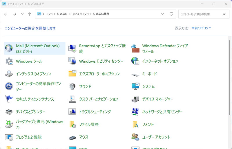The image size is (232, 149).
Task: Click the インターネット オプション link text
Action: pyautogui.click(x=160, y=61)
